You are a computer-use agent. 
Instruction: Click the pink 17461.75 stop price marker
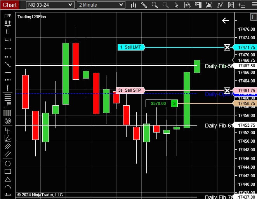245,91
